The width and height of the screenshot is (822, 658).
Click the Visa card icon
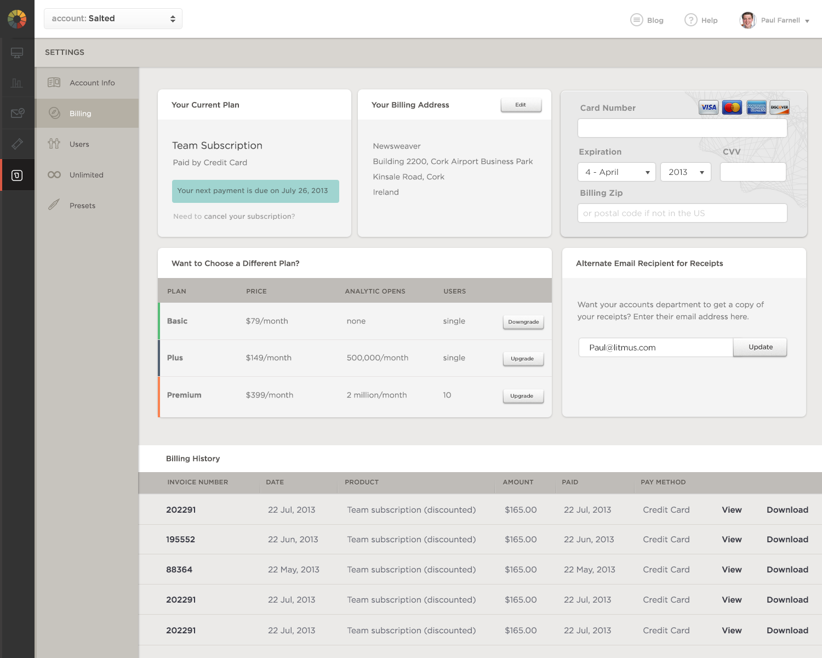point(709,107)
